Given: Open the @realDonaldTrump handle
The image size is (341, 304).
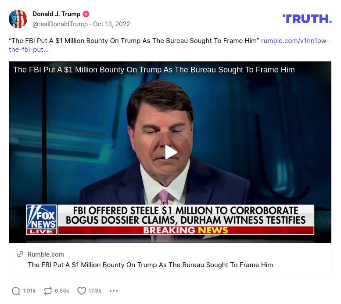Looking at the screenshot, I should (60, 24).
